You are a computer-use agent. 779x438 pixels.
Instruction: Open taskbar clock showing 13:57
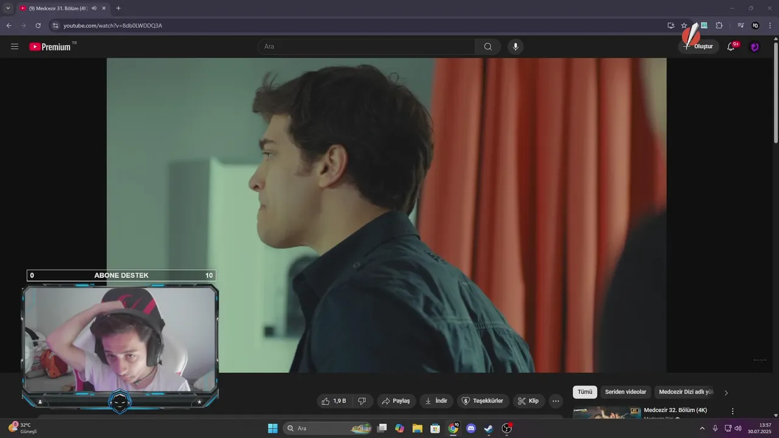(760, 428)
